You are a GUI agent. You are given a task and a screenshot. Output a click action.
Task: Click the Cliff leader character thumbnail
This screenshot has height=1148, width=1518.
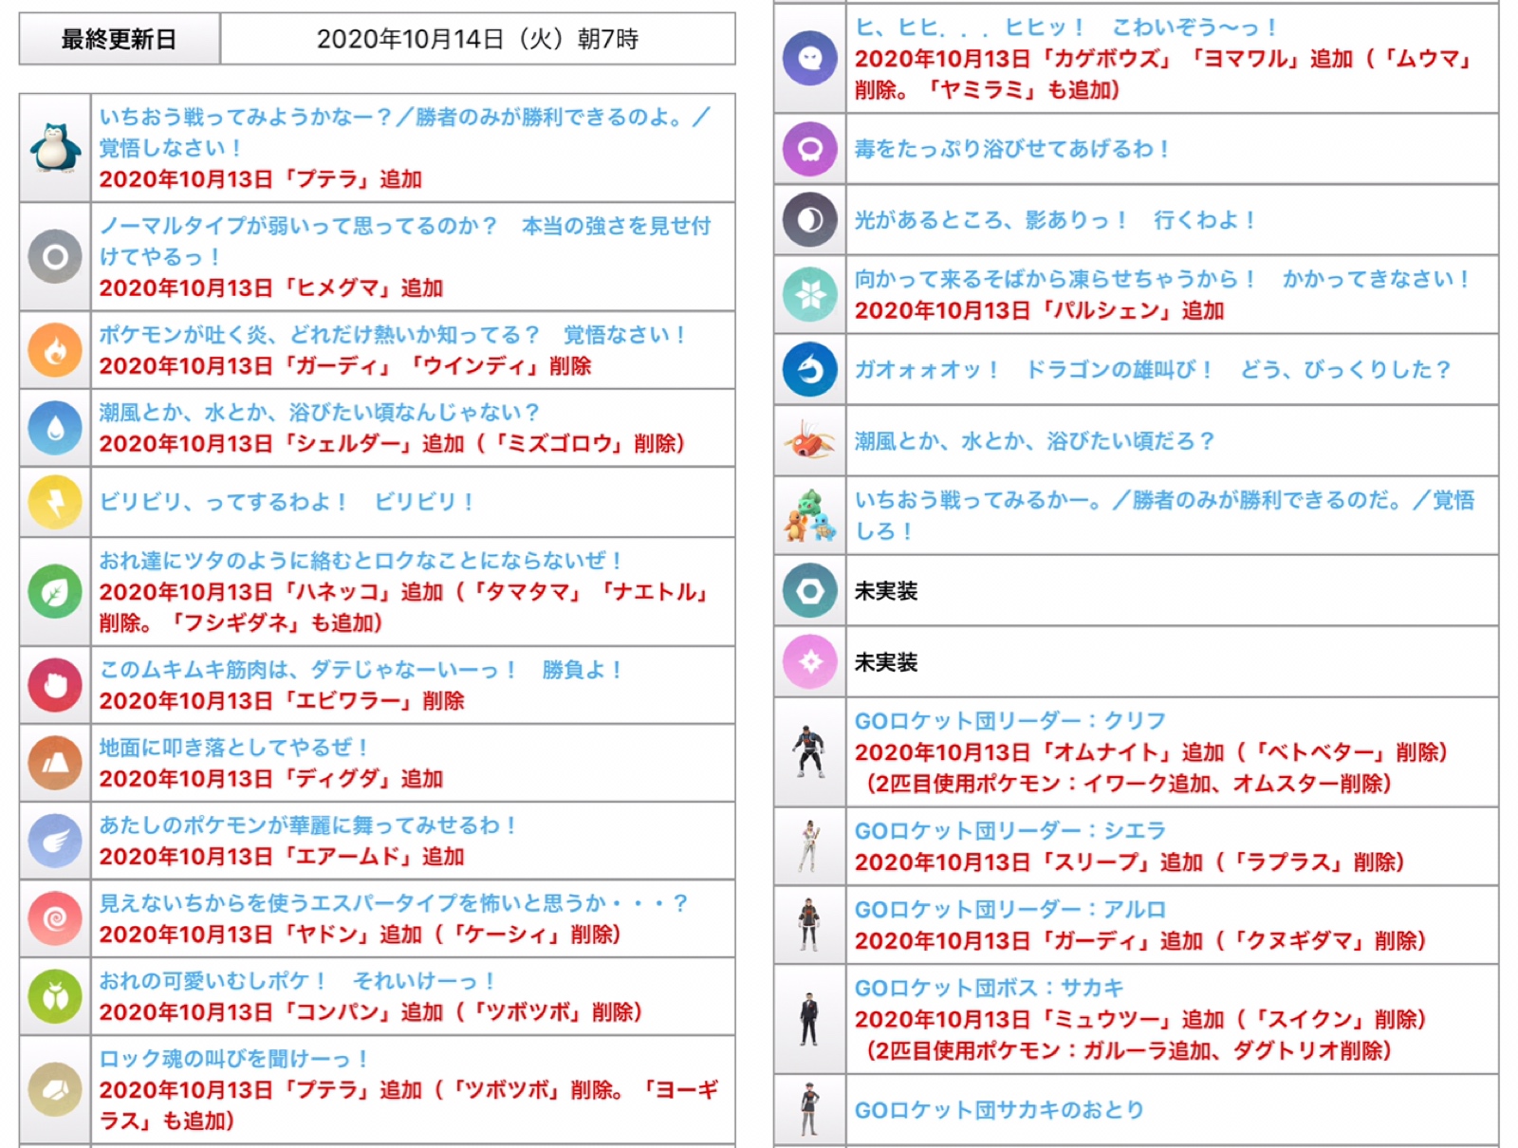click(x=808, y=752)
